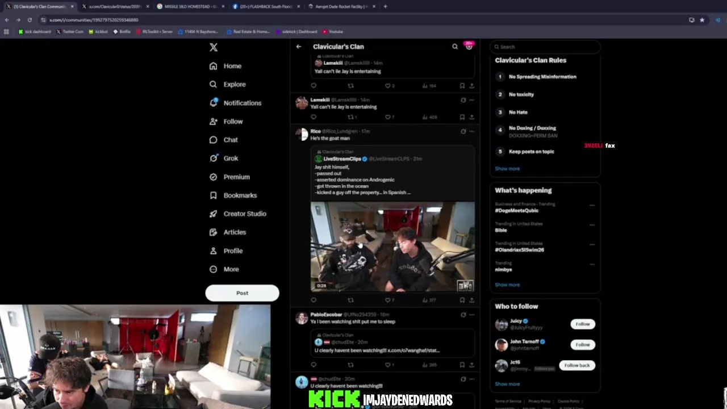Click Follow back for Jc16
The width and height of the screenshot is (727, 409).
(x=577, y=365)
